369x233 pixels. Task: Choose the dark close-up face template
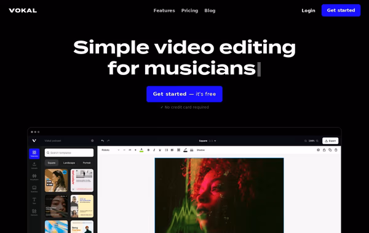point(56,206)
